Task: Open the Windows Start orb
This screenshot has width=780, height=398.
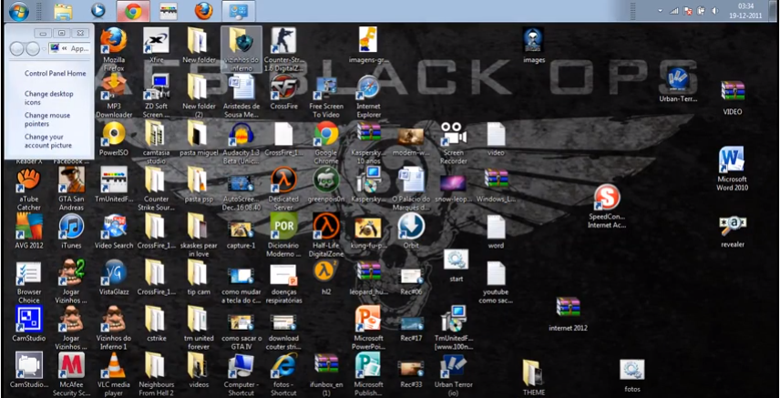Action: pyautogui.click(x=18, y=10)
